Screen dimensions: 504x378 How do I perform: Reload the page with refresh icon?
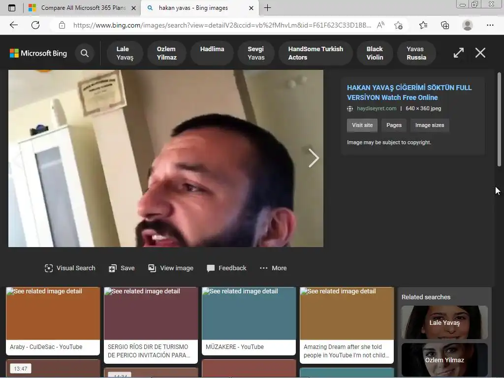pos(35,25)
